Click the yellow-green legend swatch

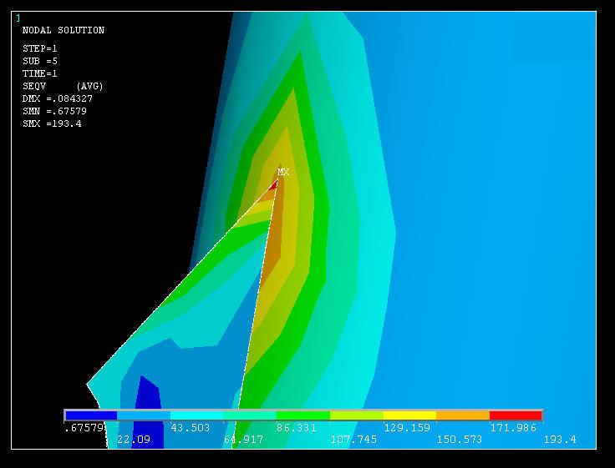(357, 415)
